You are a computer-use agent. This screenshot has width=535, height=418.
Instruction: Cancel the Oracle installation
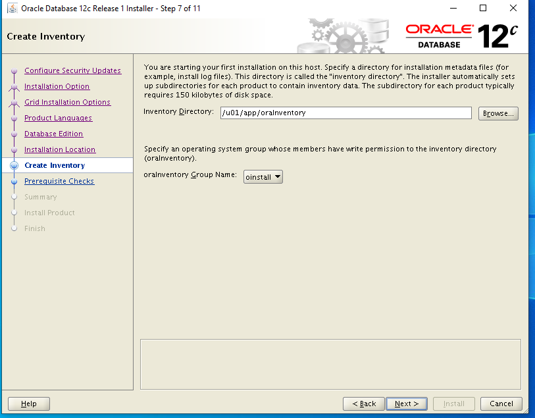click(501, 404)
